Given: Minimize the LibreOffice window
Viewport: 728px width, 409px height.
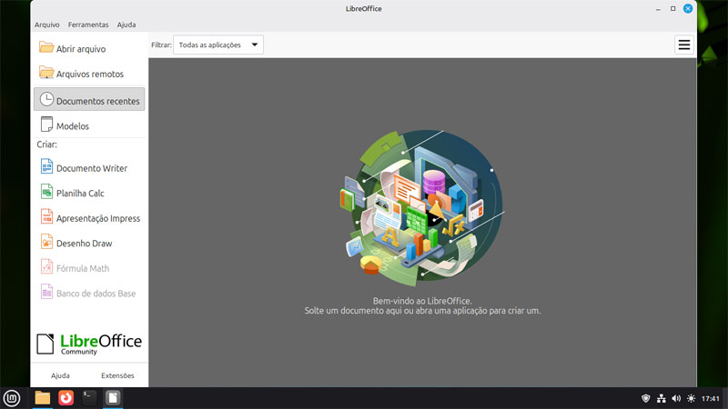Looking at the screenshot, I should (x=658, y=9).
